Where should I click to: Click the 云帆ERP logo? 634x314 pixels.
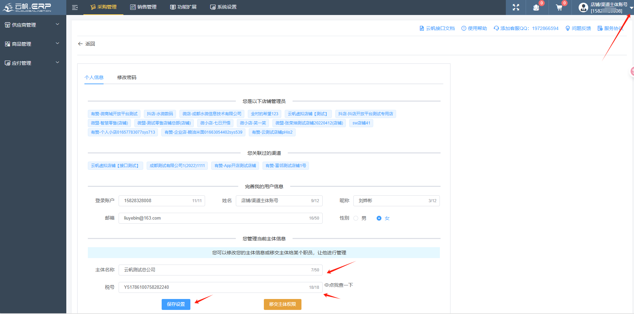[27, 7]
